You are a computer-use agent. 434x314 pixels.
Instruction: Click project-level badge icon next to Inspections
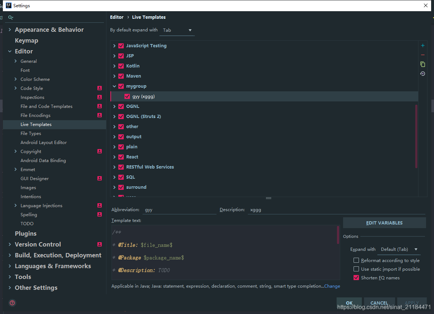point(100,97)
